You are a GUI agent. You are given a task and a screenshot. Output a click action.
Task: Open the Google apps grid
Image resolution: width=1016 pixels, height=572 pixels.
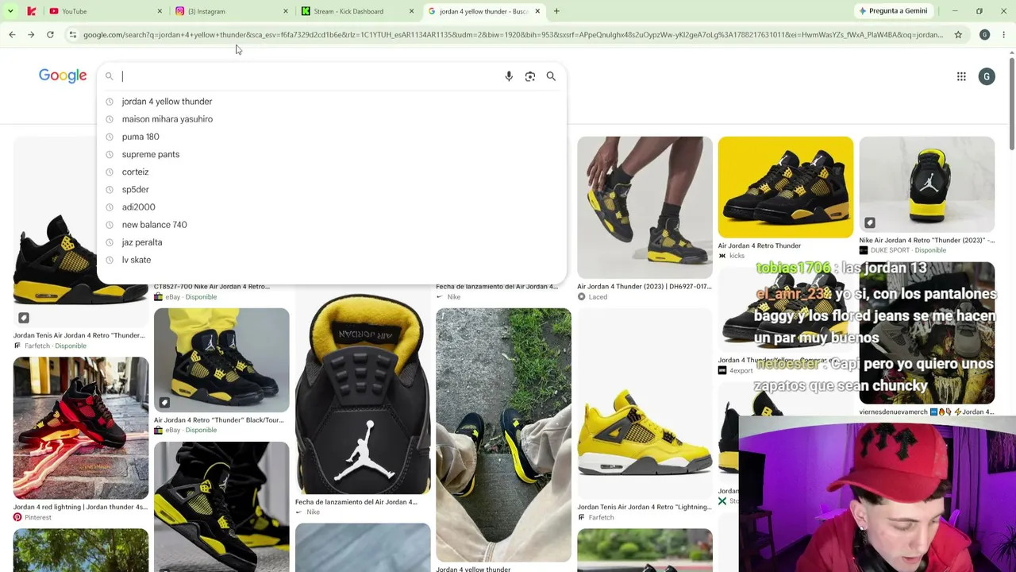coord(961,76)
